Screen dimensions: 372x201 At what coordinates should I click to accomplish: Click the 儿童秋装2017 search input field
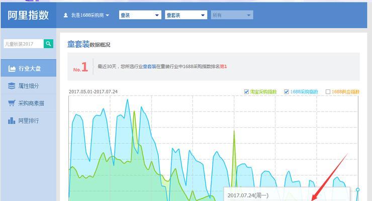24,44
